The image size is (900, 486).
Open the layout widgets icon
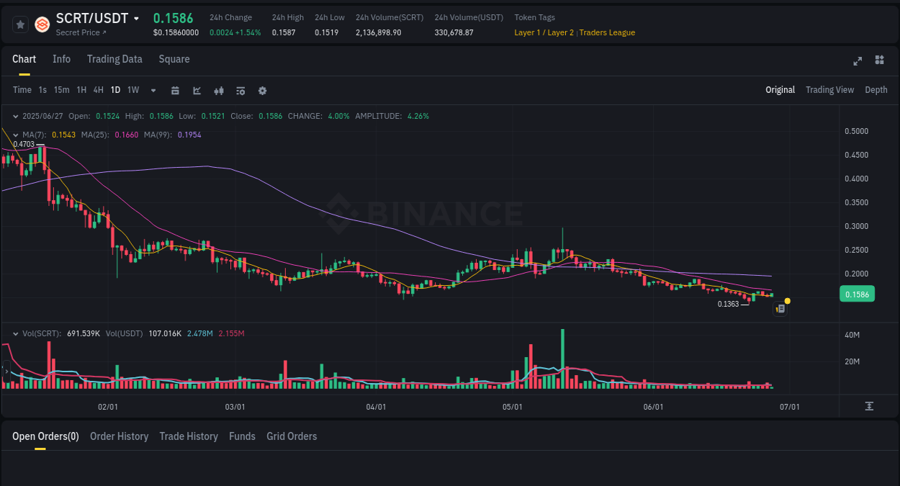pyautogui.click(x=879, y=61)
